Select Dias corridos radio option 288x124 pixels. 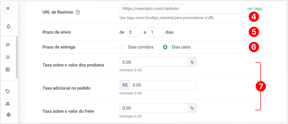[x=122, y=47]
